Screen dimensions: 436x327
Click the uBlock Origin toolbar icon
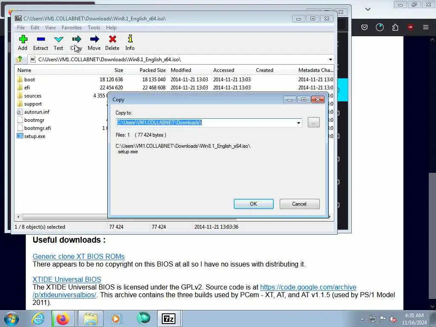coord(410,27)
